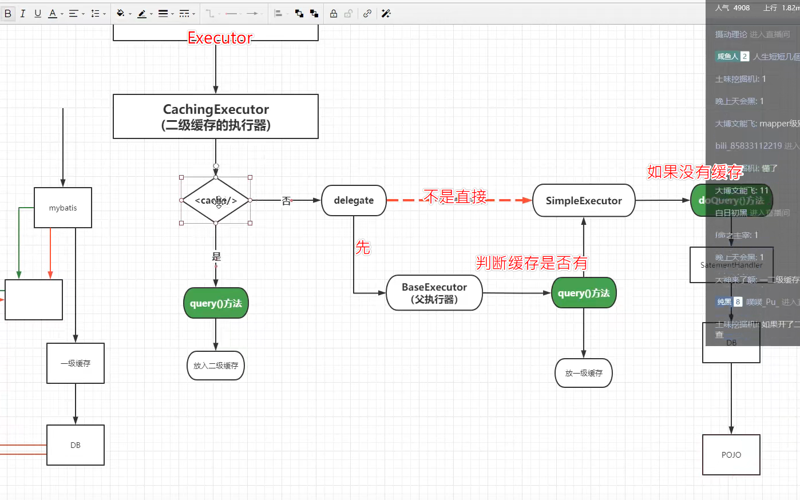Screen dimensions: 800x500
Task: Select the BaseExecutor (父执行器) shape
Action: click(x=434, y=293)
